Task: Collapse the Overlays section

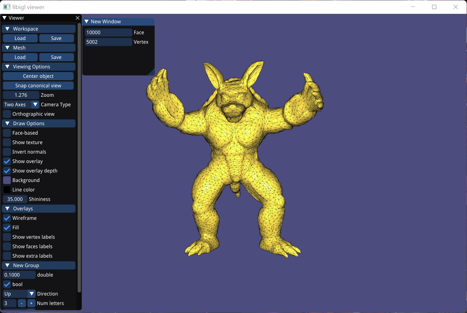Action: pyautogui.click(x=7, y=209)
